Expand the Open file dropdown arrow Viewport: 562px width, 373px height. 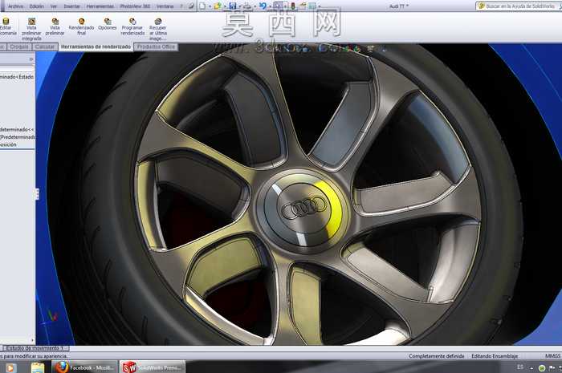[x=225, y=6]
